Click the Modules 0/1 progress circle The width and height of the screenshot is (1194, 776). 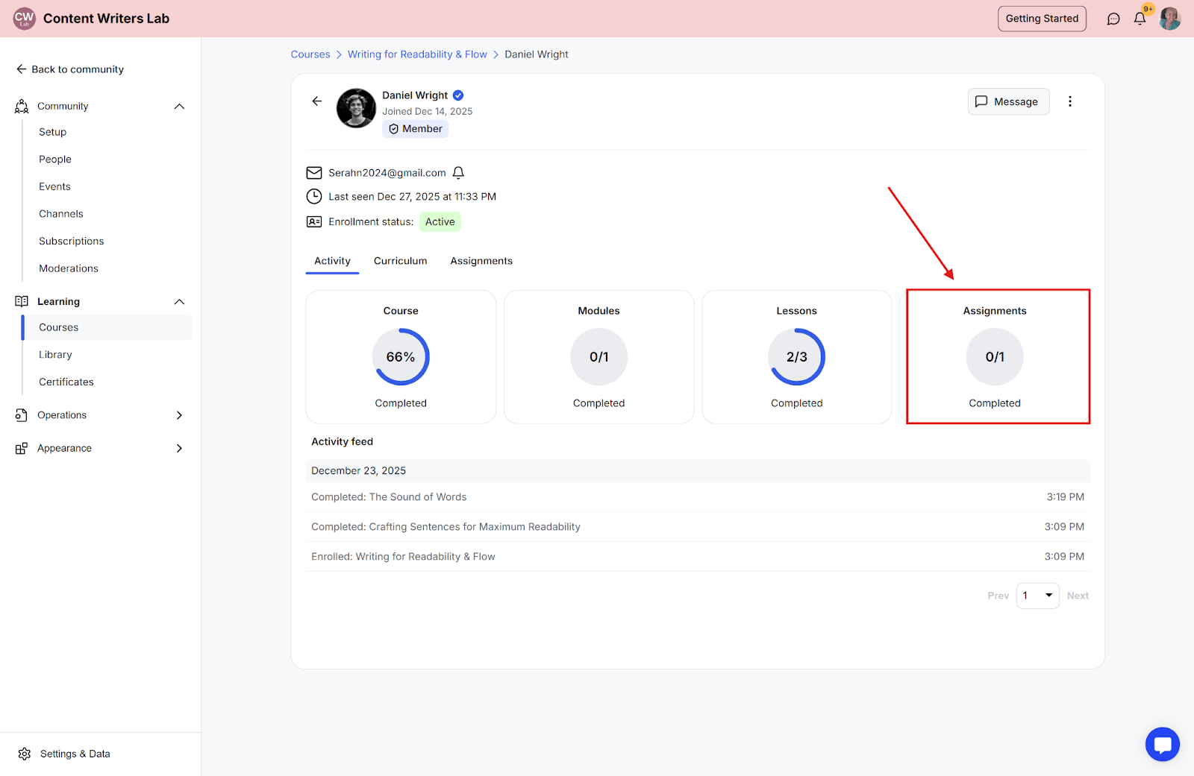pyautogui.click(x=598, y=357)
